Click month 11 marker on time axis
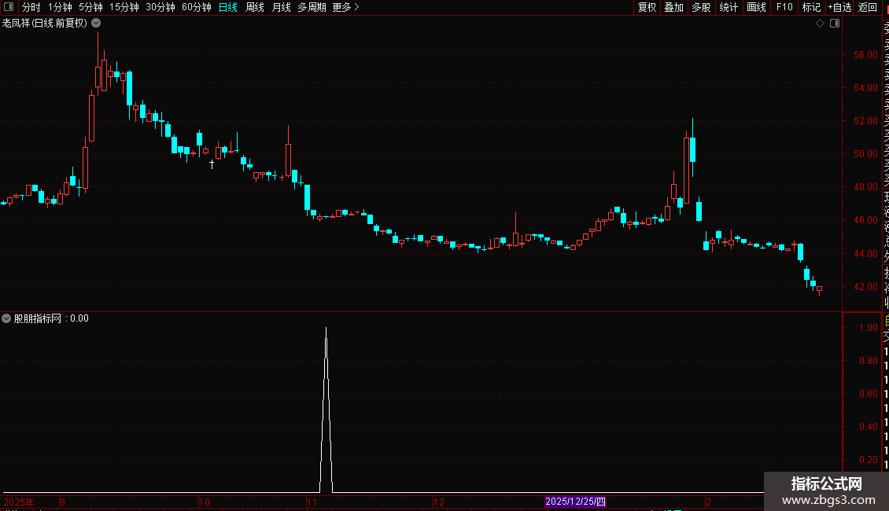Image resolution: width=889 pixels, height=511 pixels. [x=312, y=502]
